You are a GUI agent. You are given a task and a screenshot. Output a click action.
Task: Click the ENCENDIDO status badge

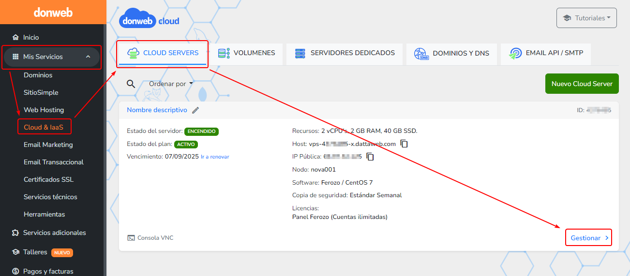(x=201, y=131)
